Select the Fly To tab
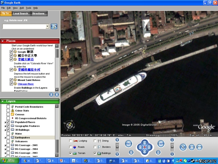The width and height of the screenshot is (218, 164). point(5,13)
